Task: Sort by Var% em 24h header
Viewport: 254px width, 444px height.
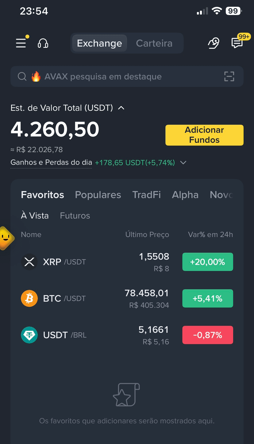Action: click(210, 235)
